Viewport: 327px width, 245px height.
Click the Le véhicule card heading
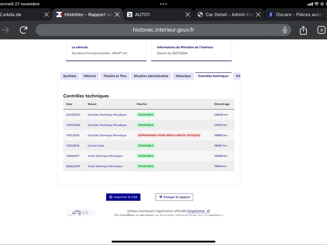(80, 47)
